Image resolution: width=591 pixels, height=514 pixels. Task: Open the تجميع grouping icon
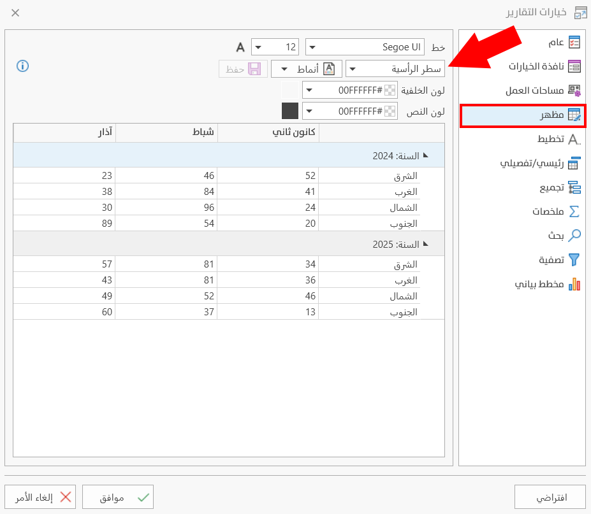pos(574,187)
